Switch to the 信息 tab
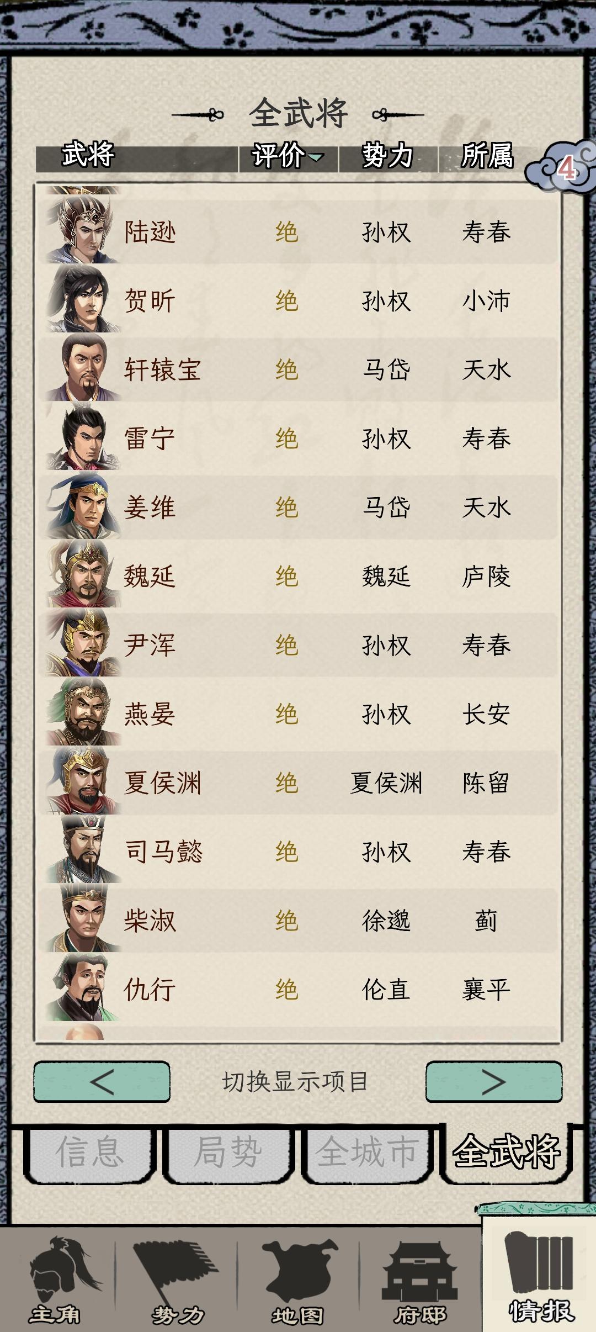Screen dimensions: 596x1332 89,1152
